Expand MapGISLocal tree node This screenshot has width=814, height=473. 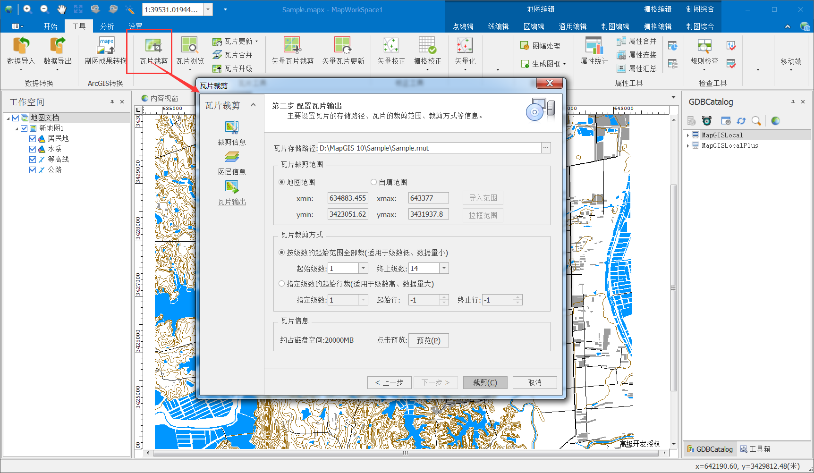[x=688, y=135]
